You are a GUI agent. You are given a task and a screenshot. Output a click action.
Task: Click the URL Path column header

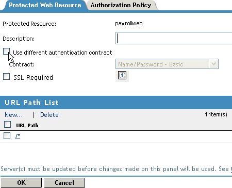click(x=27, y=125)
